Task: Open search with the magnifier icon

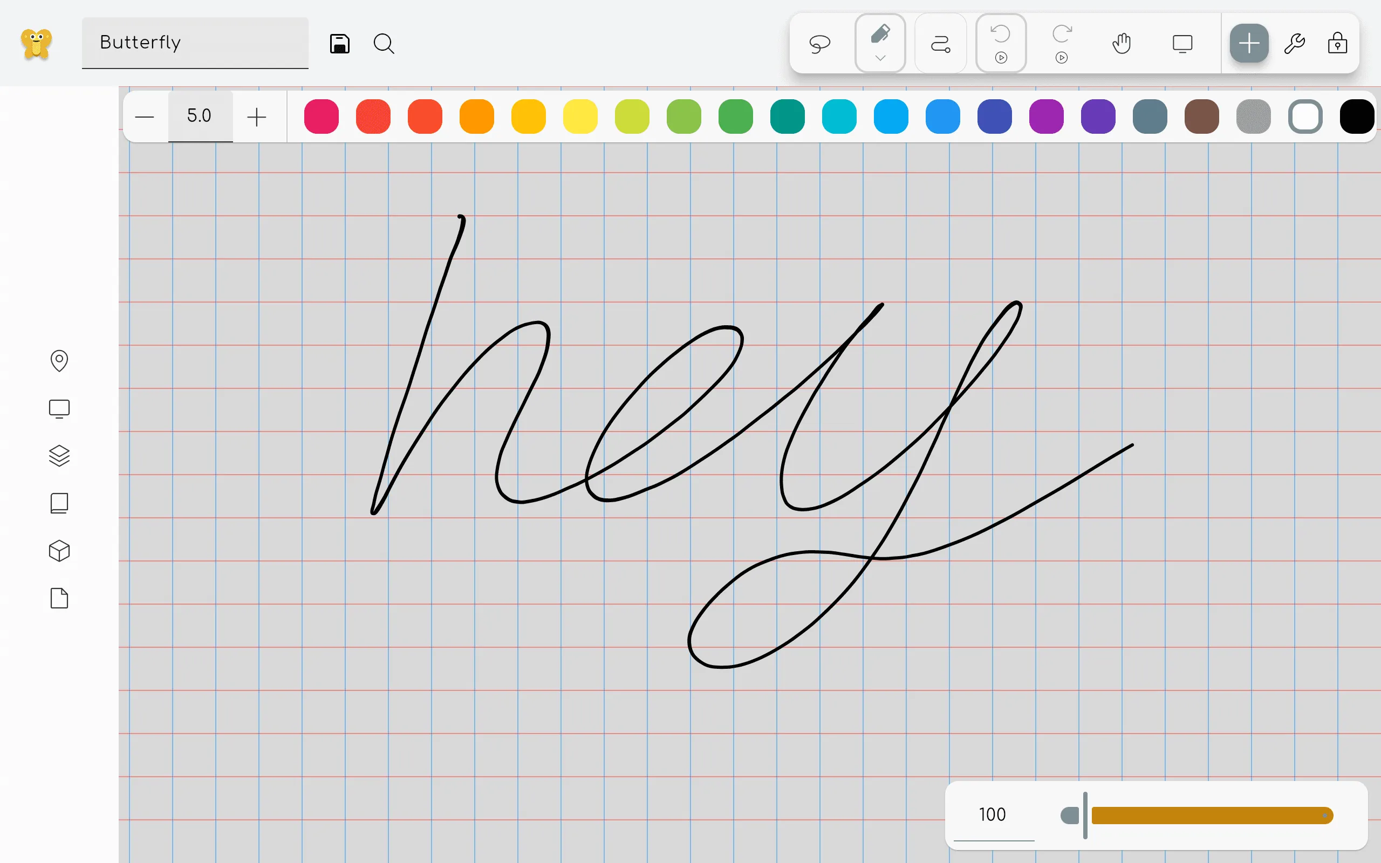Action: (384, 43)
